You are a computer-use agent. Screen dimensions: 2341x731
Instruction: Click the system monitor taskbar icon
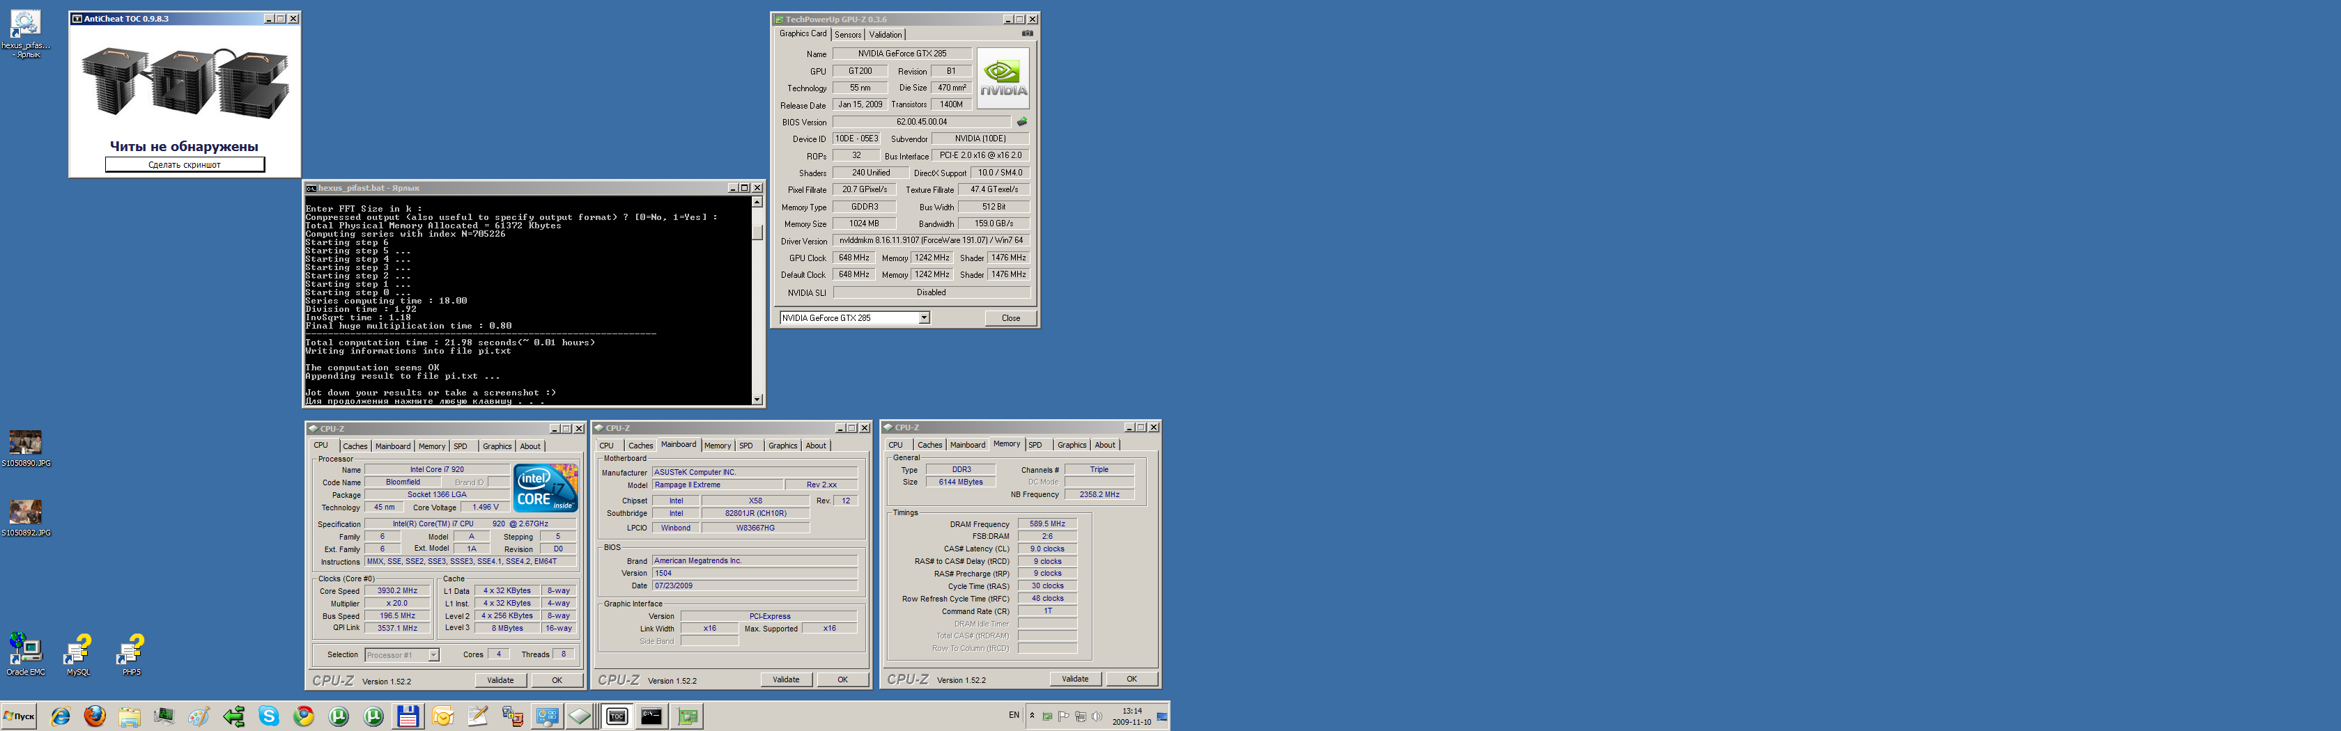164,716
